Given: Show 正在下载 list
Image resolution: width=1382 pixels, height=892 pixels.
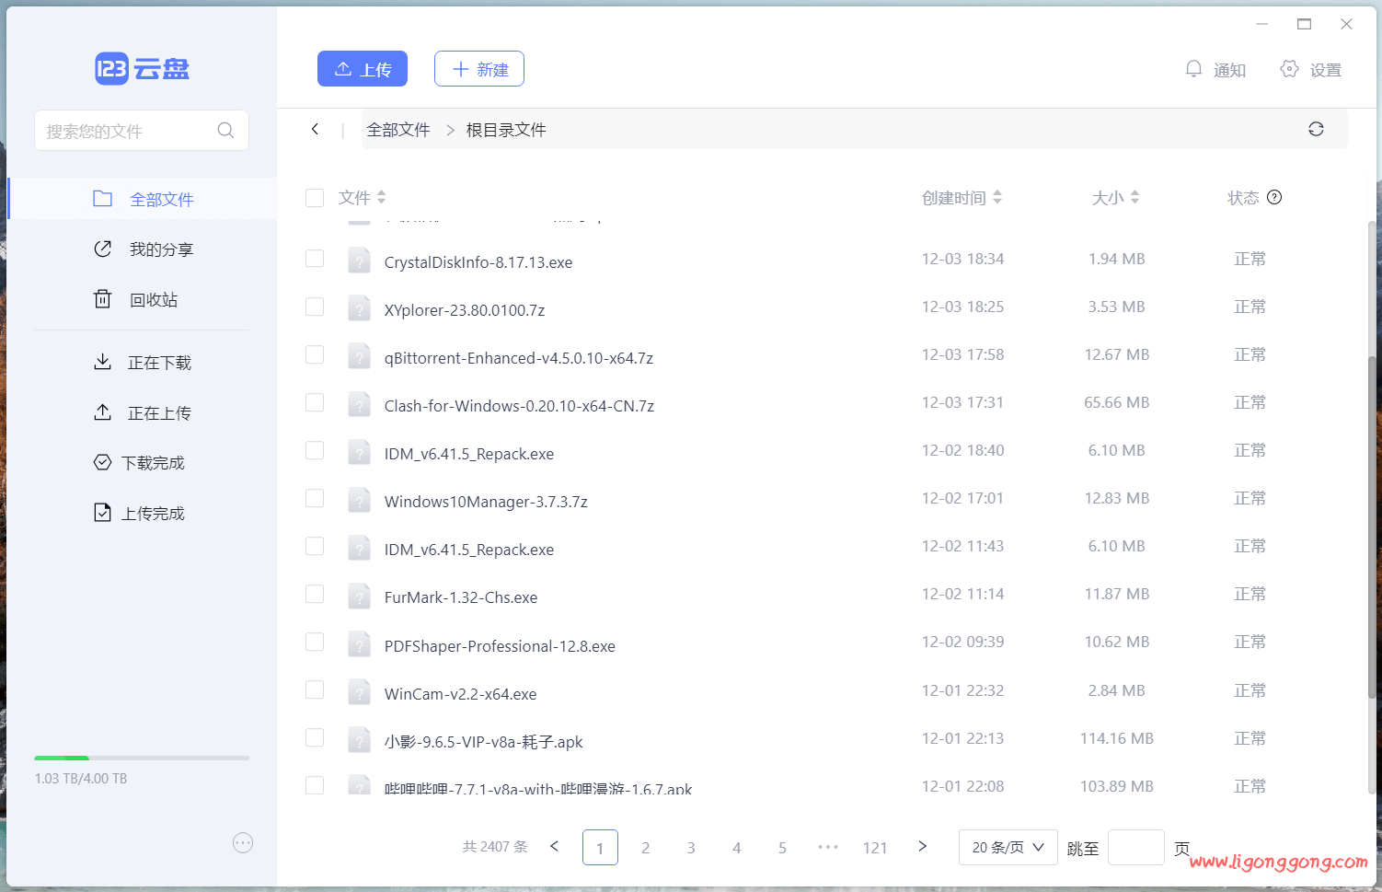Looking at the screenshot, I should click(x=143, y=363).
